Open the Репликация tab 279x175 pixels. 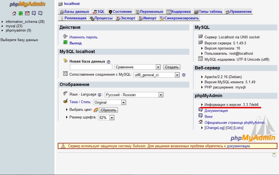click(x=73, y=18)
